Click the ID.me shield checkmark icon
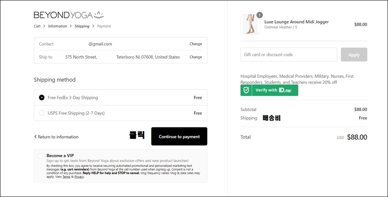Image resolution: width=388 pixels, height=197 pixels. tap(246, 90)
